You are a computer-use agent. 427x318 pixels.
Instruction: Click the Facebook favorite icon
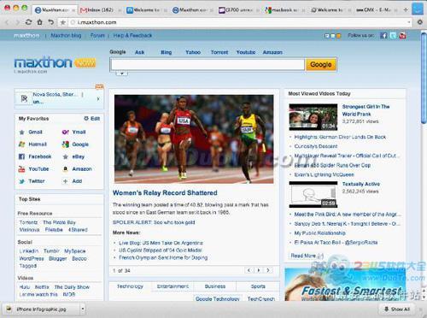pos(21,156)
